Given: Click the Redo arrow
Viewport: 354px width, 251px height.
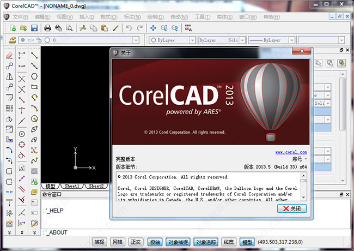Looking at the screenshot, I should 140,28.
